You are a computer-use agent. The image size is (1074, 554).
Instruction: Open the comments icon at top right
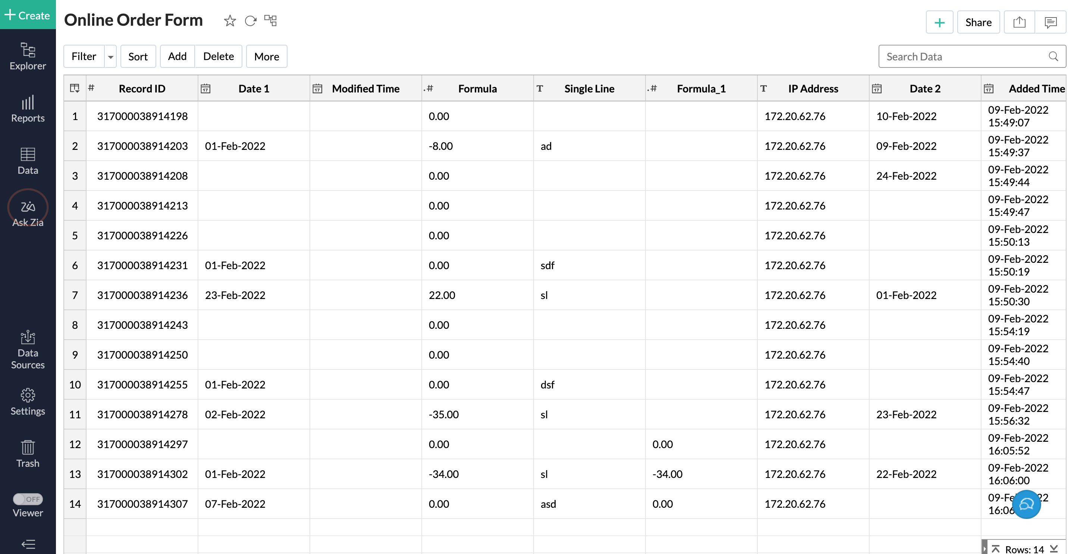click(1050, 22)
